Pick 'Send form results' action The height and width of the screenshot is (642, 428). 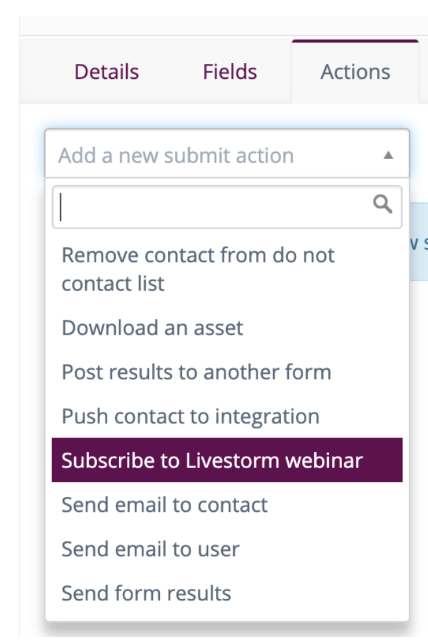227,593
